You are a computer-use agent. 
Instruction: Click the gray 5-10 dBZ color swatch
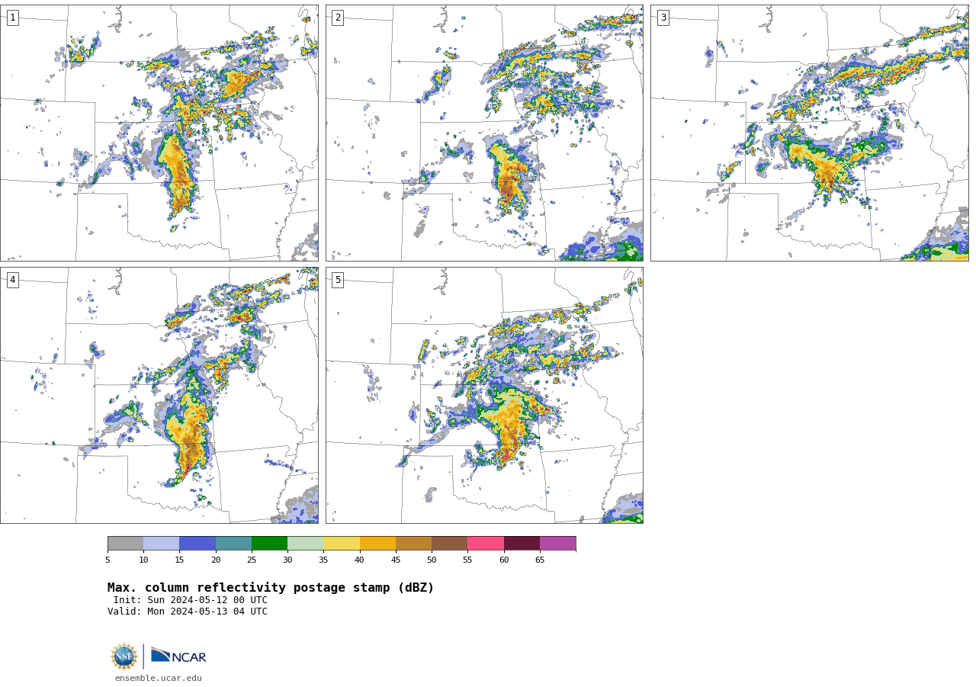pos(125,543)
